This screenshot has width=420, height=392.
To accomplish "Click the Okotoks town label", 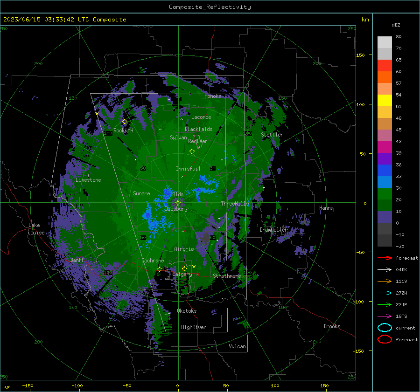I will pyautogui.click(x=187, y=311).
